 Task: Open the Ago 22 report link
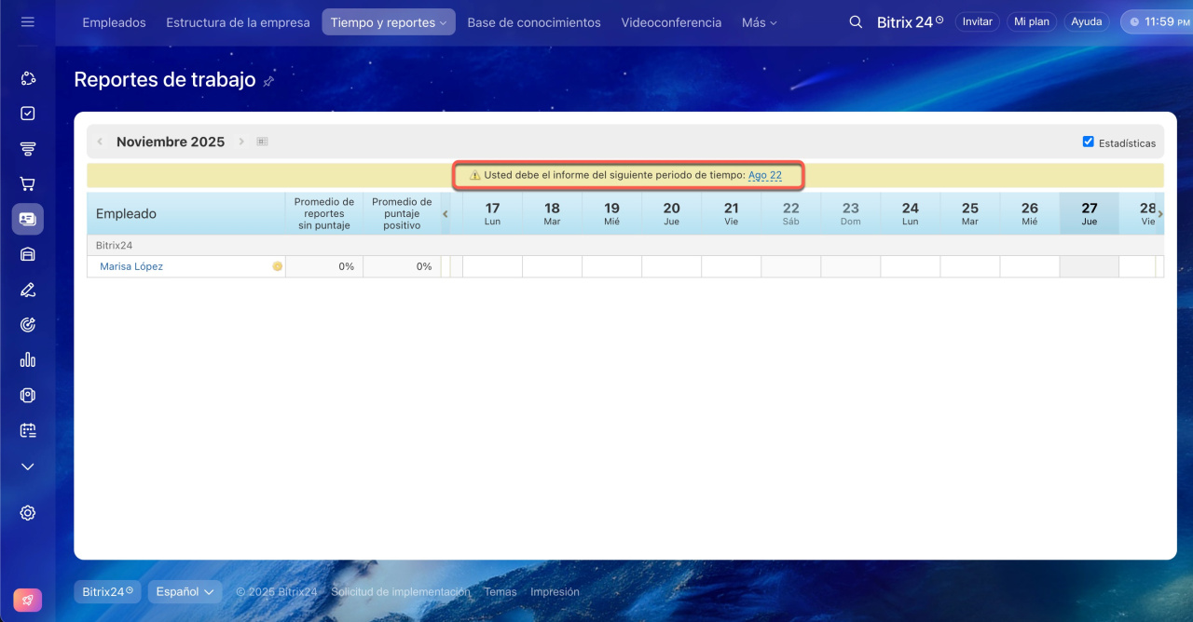(764, 175)
